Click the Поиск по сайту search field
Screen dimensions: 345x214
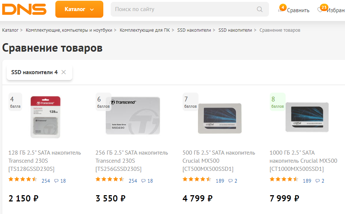coord(184,9)
